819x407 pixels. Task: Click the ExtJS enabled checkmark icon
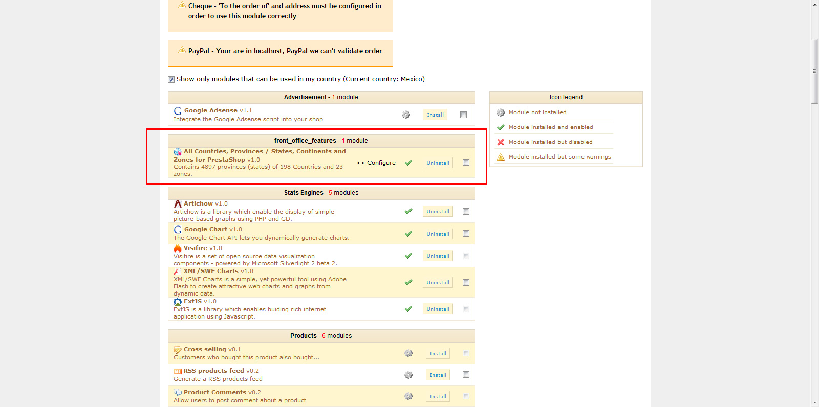pos(408,309)
